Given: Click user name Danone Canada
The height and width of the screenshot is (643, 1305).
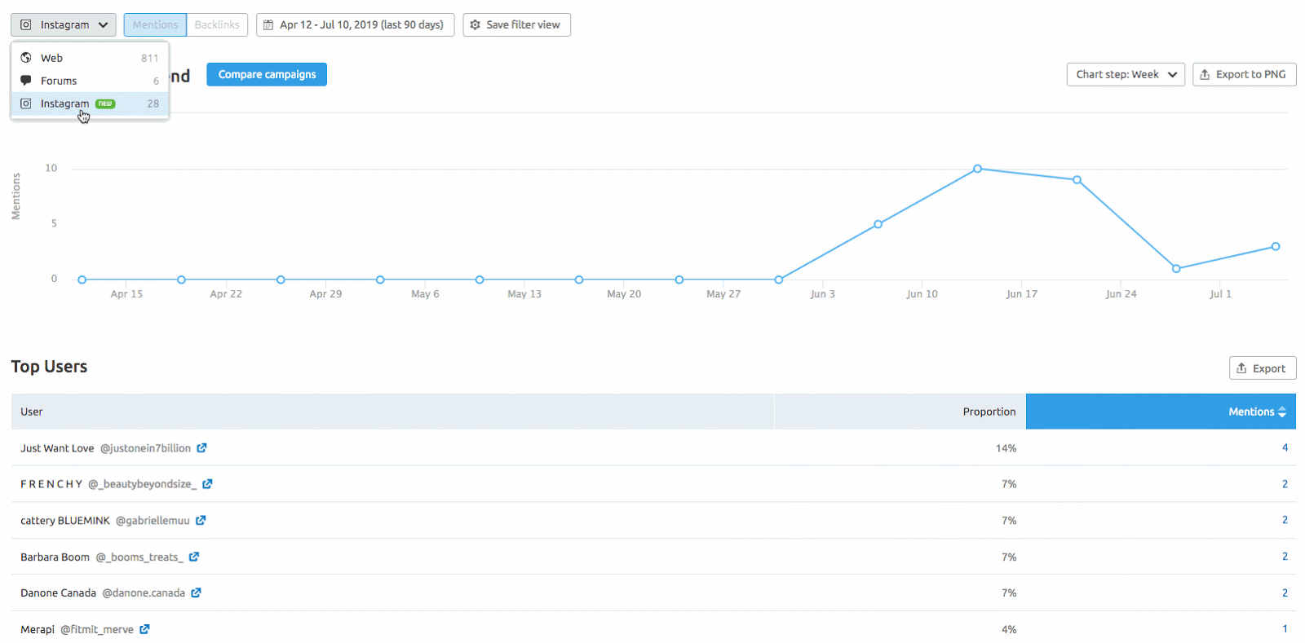Looking at the screenshot, I should tap(58, 593).
